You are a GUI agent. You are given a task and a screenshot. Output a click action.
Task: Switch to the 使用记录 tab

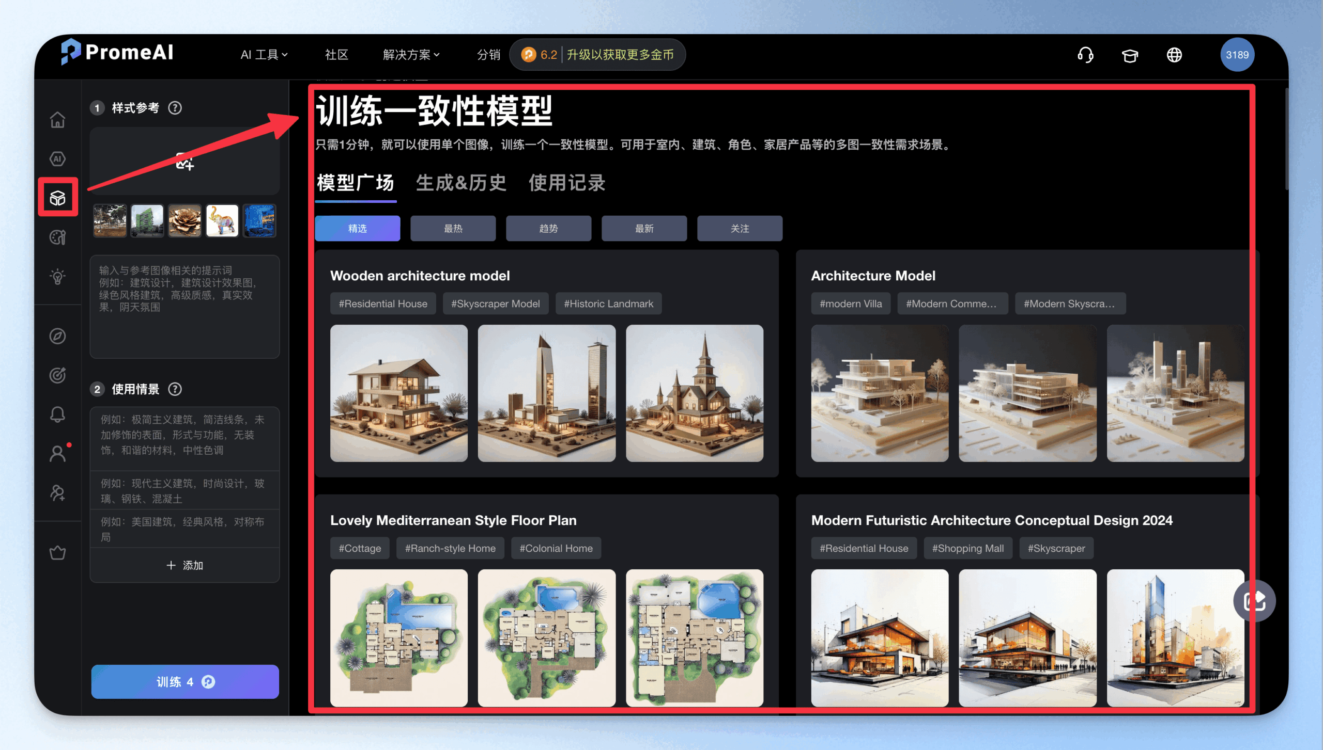[566, 183]
